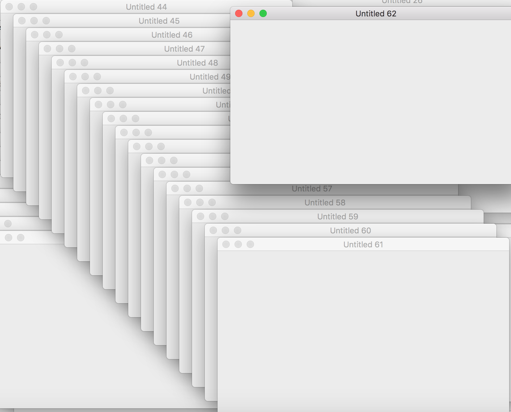Minimize the Untitled 47 window
This screenshot has width=511, height=412.
click(60, 49)
